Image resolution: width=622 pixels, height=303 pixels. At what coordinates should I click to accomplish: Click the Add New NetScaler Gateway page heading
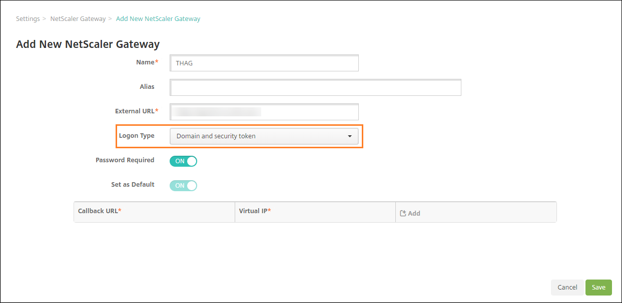[88, 44]
